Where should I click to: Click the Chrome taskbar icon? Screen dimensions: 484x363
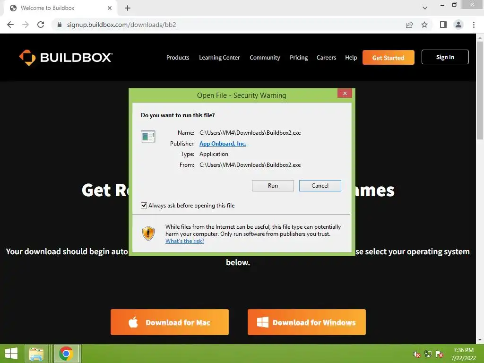point(66,354)
